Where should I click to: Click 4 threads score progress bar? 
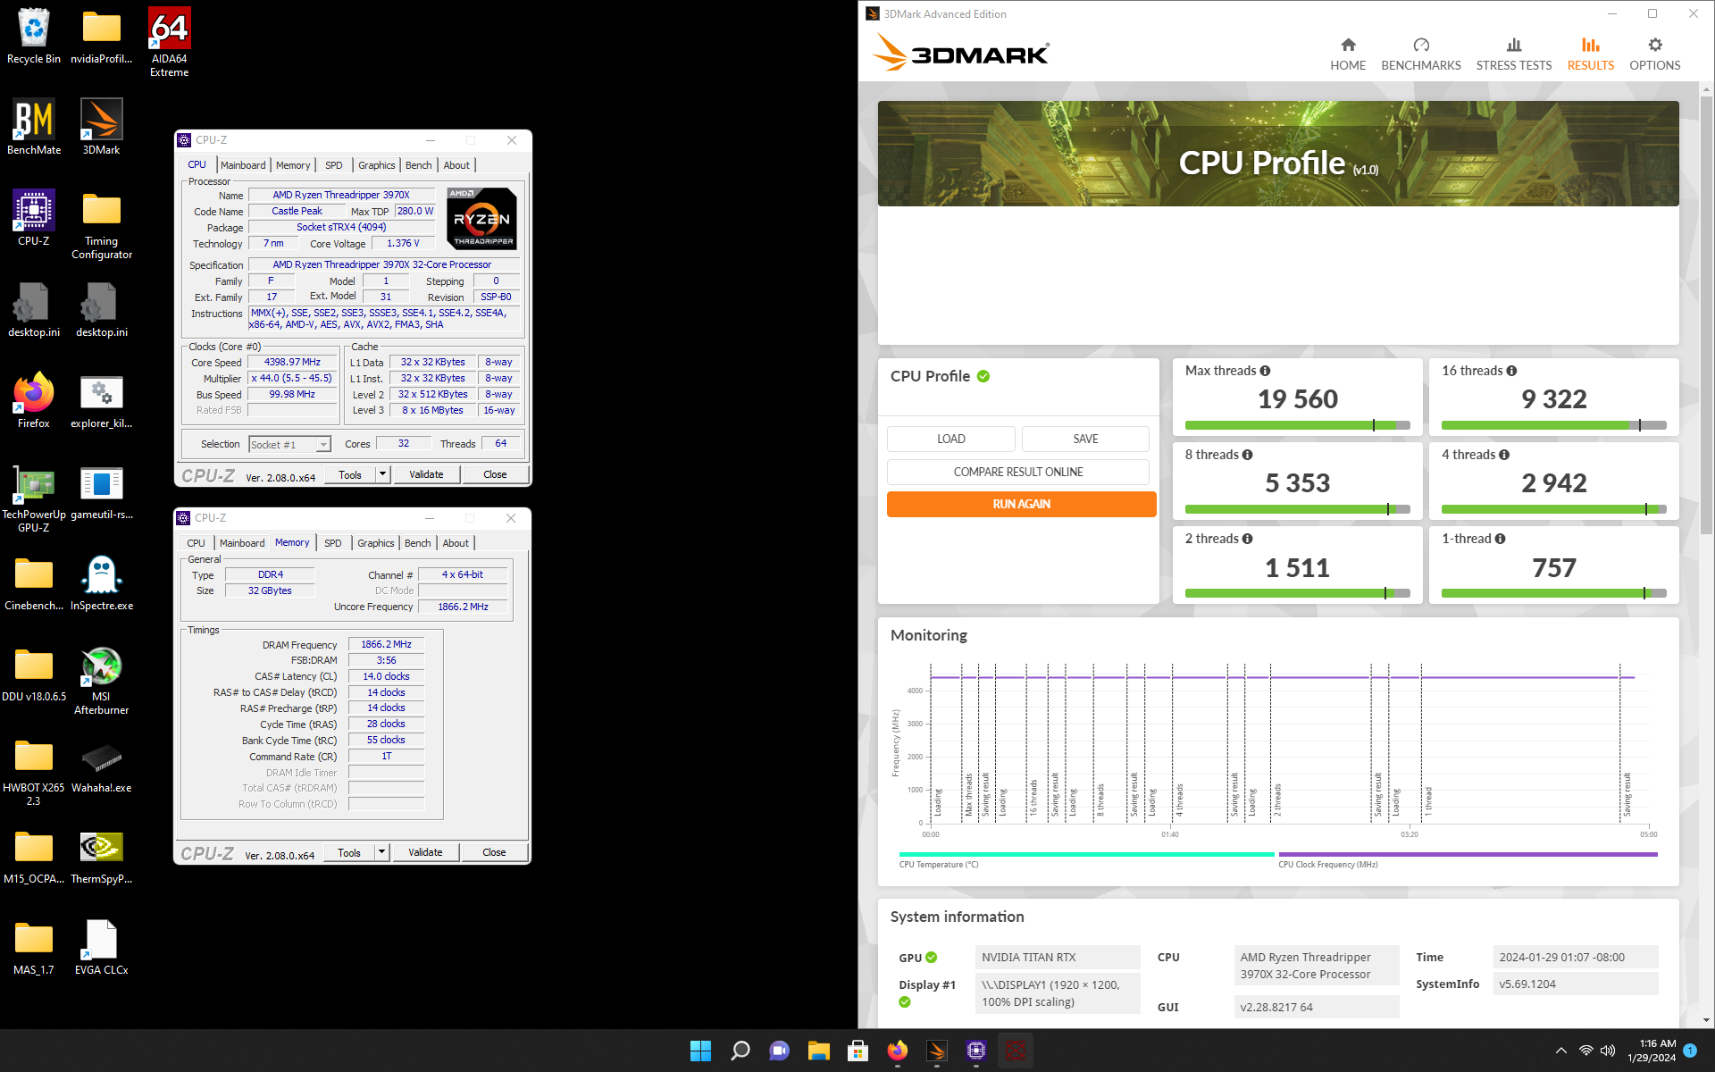tap(1553, 509)
